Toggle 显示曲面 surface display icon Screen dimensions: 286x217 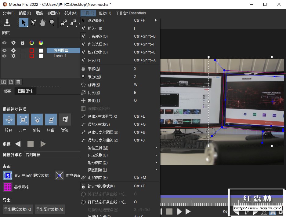click(8, 175)
